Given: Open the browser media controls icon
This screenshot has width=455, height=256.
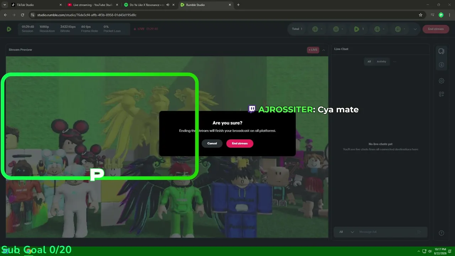Looking at the screenshot, I should (x=432, y=15).
